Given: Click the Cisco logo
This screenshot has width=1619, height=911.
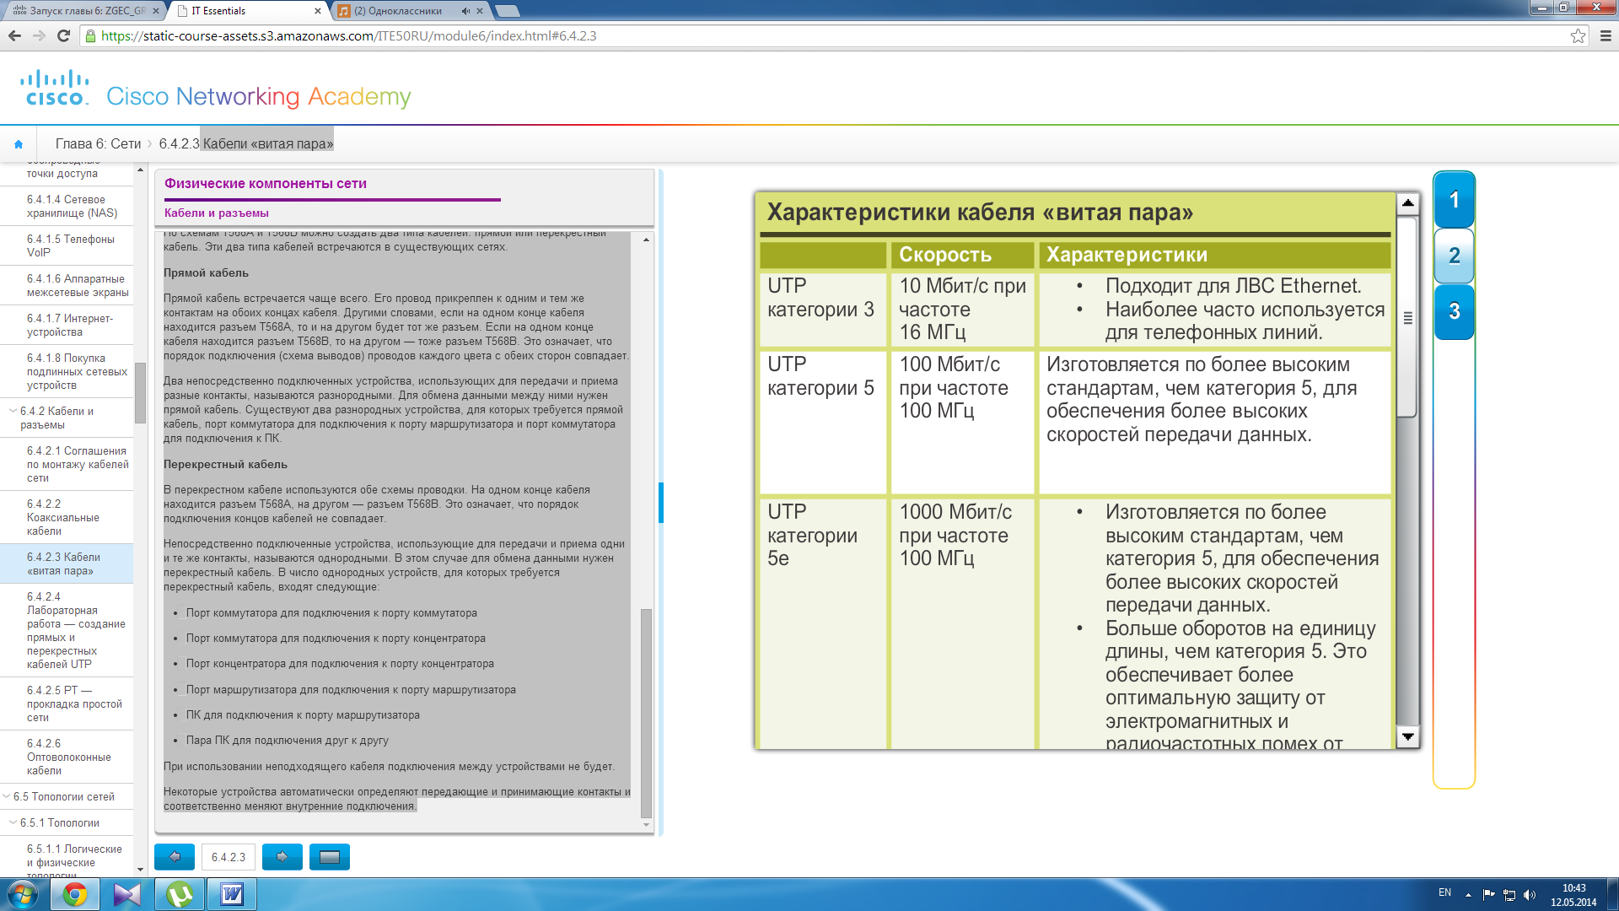Looking at the screenshot, I should tap(55, 89).
